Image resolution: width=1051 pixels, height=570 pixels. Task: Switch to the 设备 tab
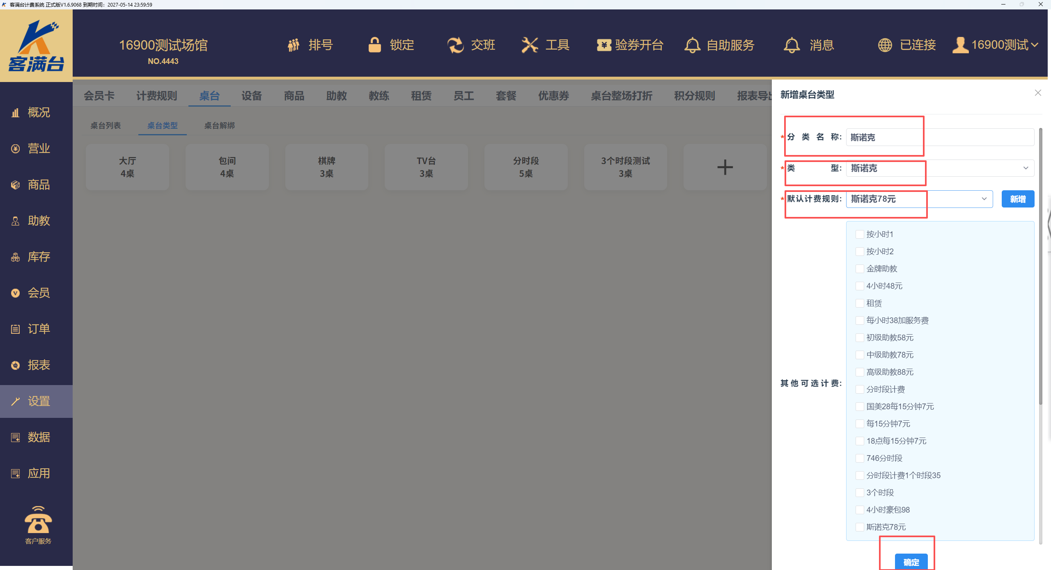click(x=252, y=96)
